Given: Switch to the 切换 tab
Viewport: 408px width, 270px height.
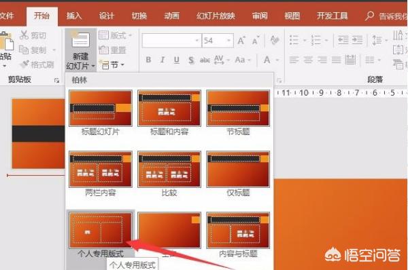Looking at the screenshot, I should (139, 16).
